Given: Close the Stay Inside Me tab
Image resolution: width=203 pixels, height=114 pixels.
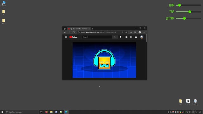Looking at the screenshot, I should (89, 29).
